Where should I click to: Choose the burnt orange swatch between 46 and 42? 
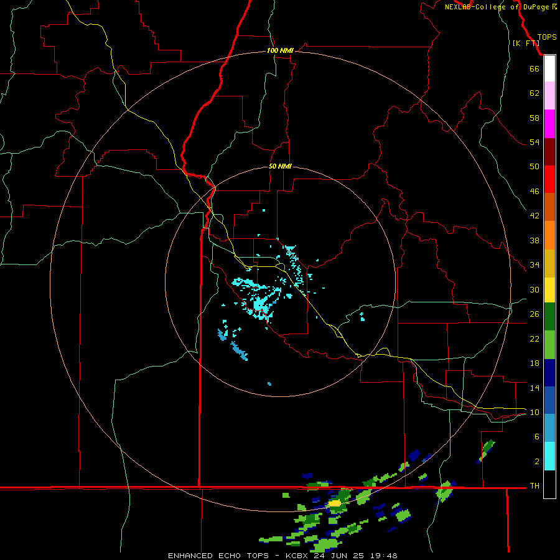549,207
